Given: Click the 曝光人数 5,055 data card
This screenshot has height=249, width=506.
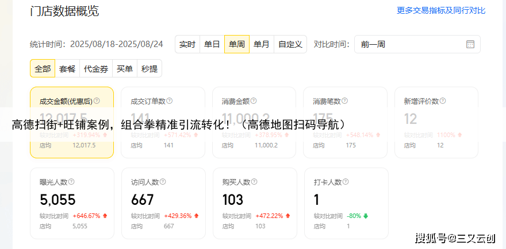Looking at the screenshot, I should [x=72, y=203].
